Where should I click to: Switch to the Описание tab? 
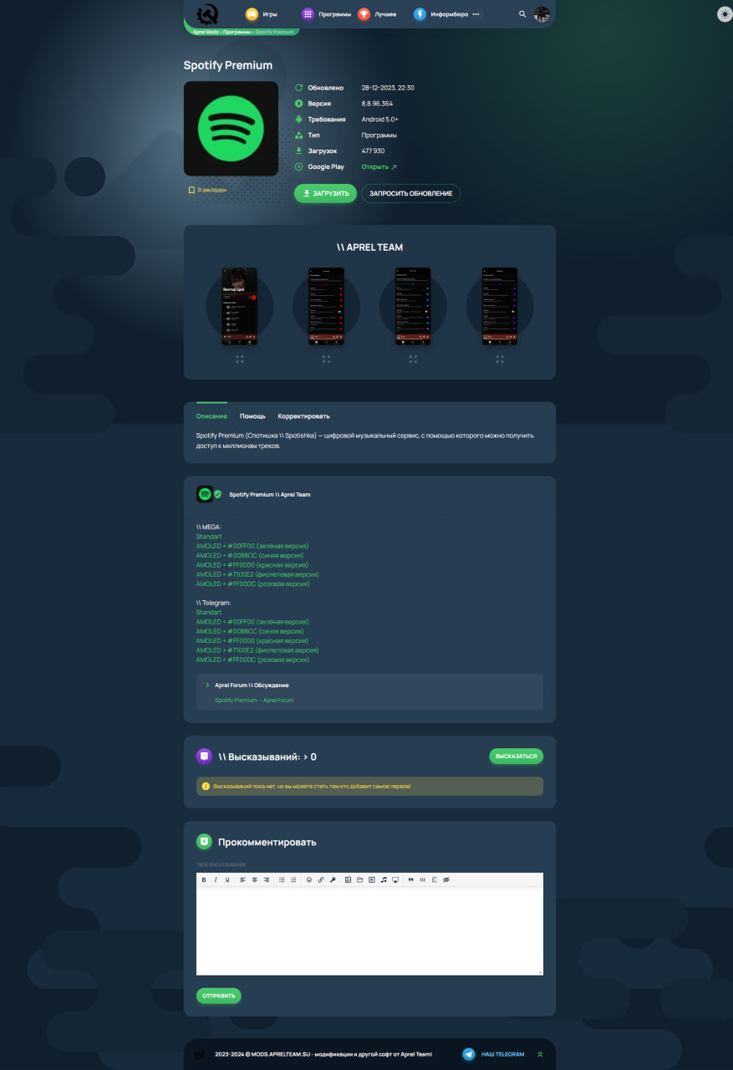(211, 415)
